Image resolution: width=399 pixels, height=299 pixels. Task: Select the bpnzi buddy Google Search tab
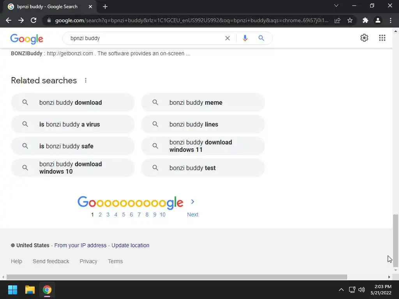click(50, 7)
